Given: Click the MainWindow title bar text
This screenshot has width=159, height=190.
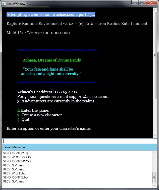Looking at the screenshot, I should coord(16,4).
